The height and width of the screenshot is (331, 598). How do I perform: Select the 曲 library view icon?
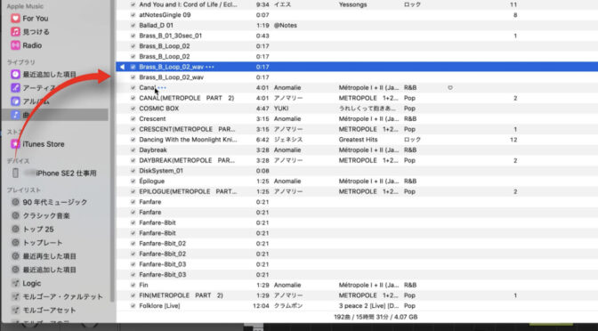coord(15,115)
